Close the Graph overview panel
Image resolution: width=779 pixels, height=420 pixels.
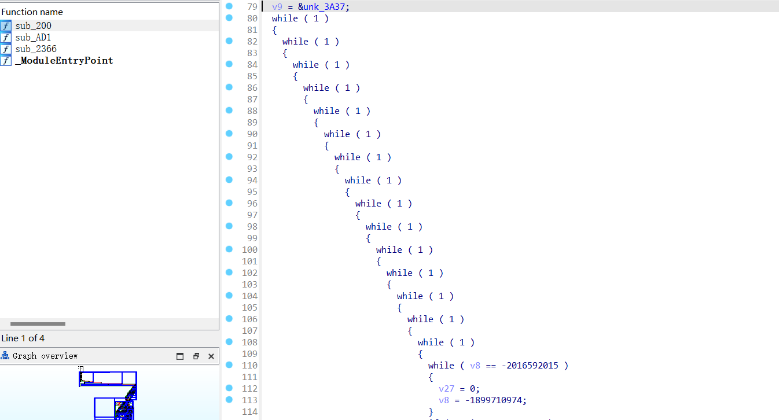click(x=211, y=356)
